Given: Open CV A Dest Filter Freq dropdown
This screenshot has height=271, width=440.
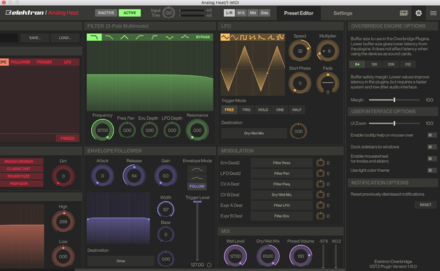Looking at the screenshot, I should pyautogui.click(x=281, y=184).
